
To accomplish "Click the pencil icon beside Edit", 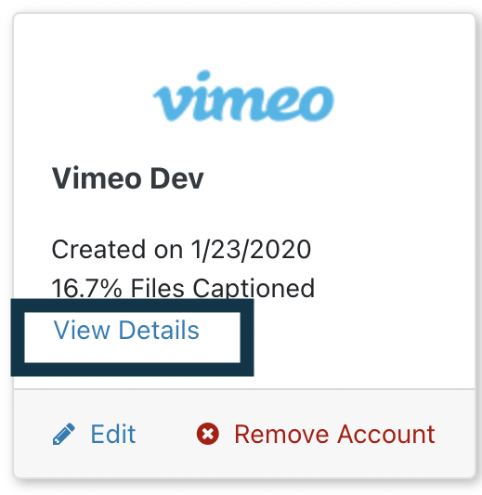I will pos(64,435).
